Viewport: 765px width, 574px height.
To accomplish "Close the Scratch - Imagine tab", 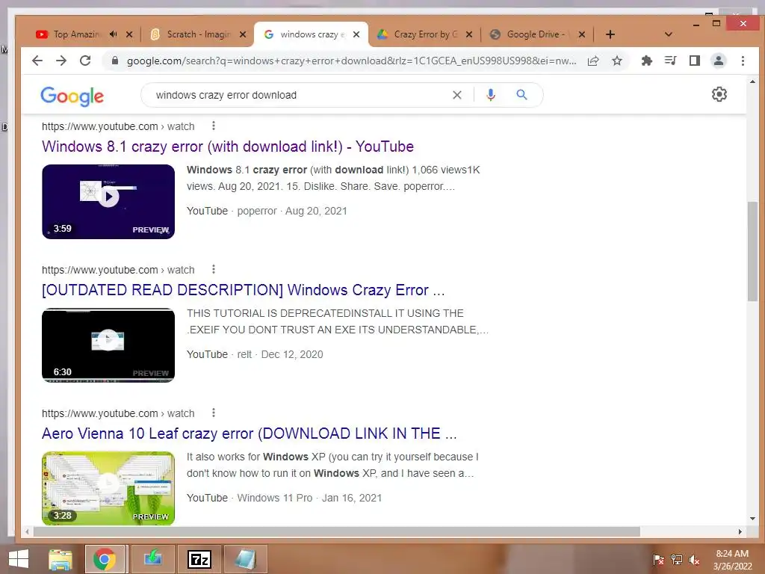I will pyautogui.click(x=243, y=34).
